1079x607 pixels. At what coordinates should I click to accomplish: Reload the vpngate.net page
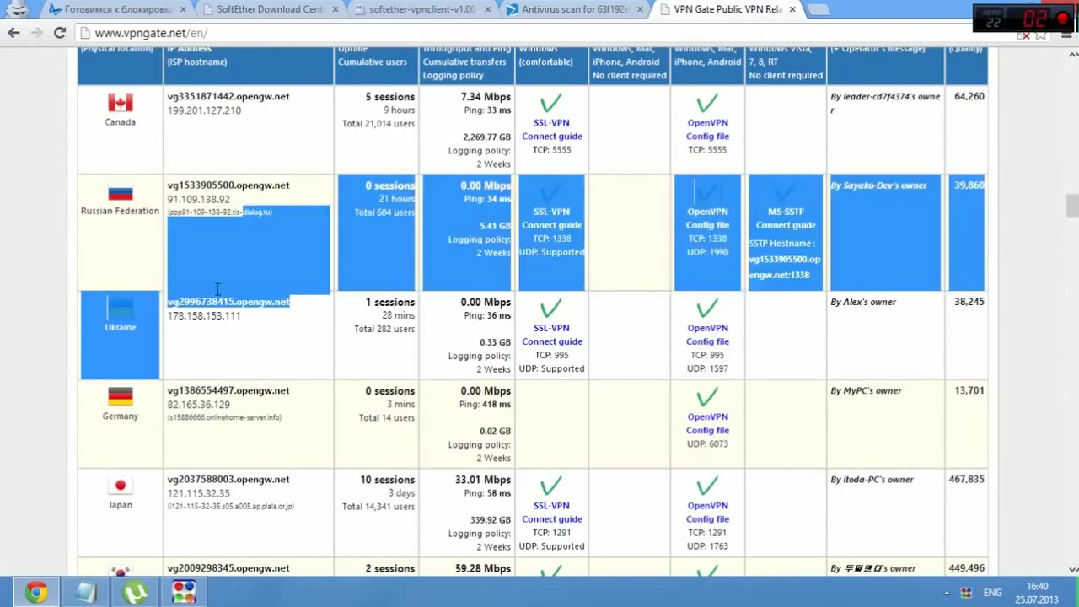60,33
